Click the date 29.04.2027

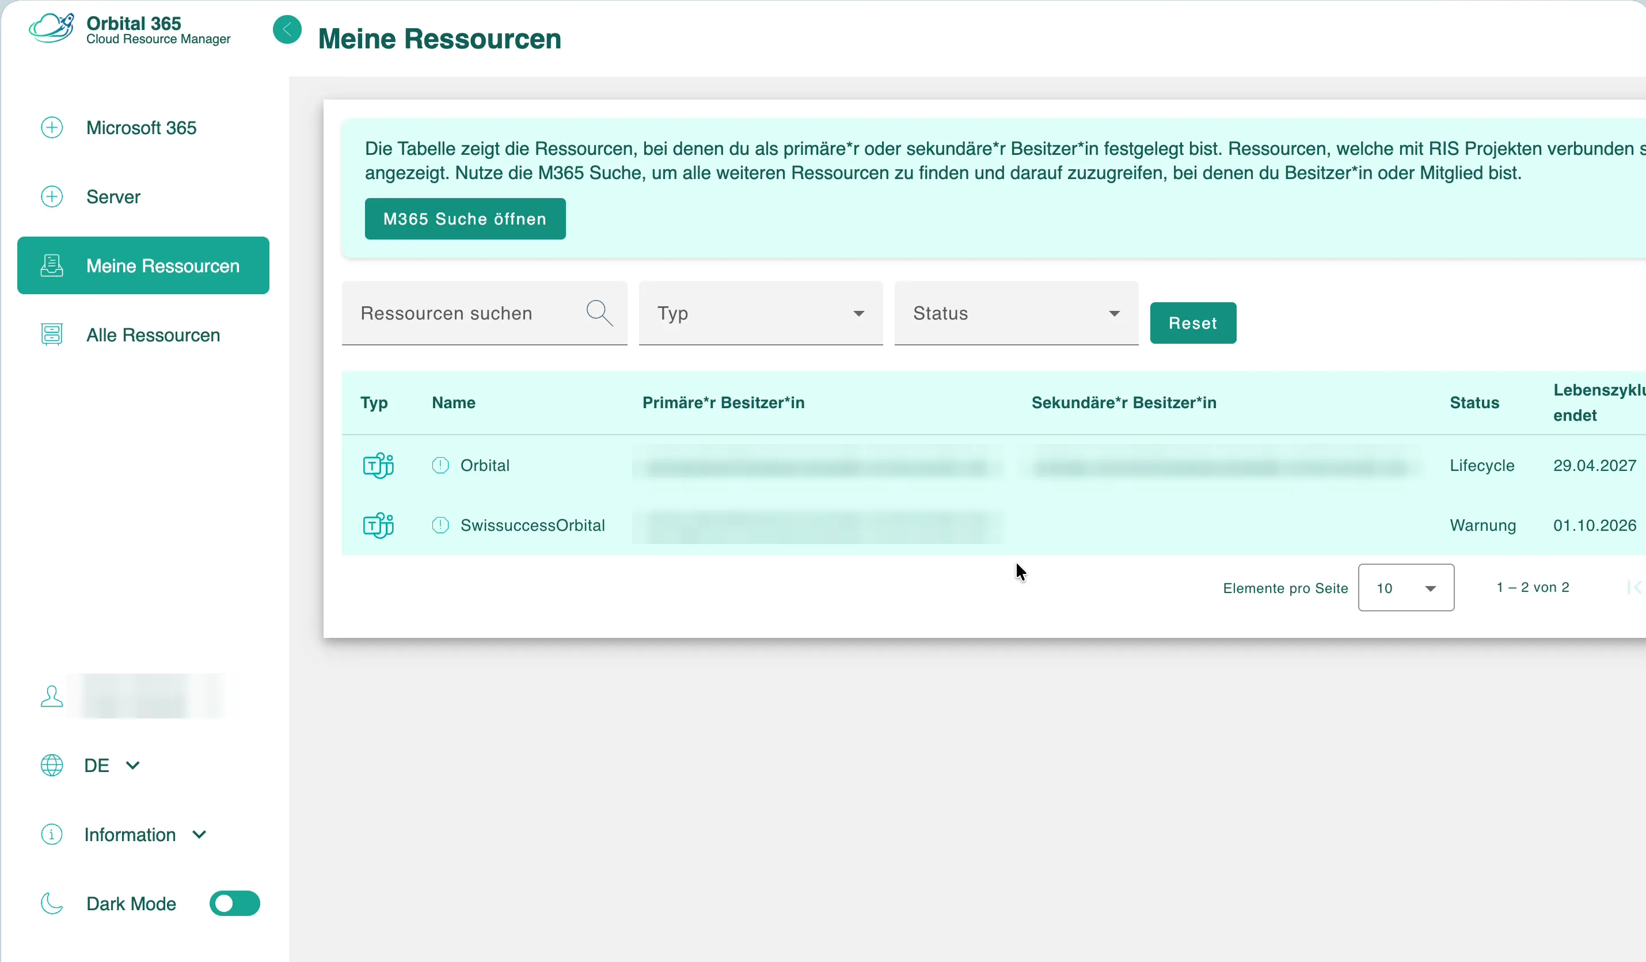click(x=1594, y=466)
